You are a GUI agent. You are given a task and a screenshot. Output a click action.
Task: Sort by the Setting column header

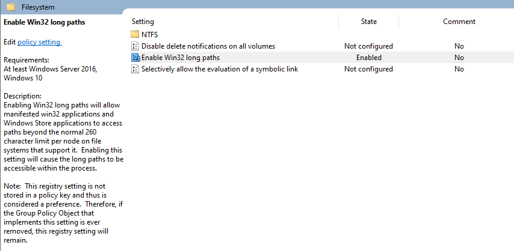coord(143,22)
